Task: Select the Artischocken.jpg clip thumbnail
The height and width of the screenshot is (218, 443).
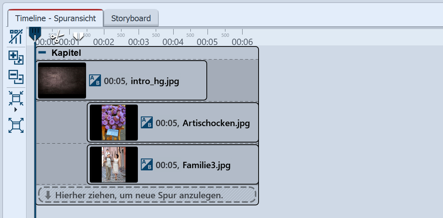Action: point(113,122)
